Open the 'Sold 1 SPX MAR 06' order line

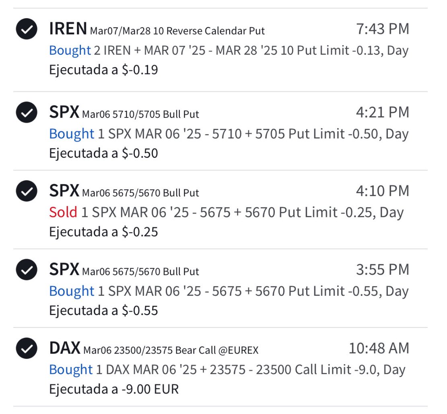[227, 212]
